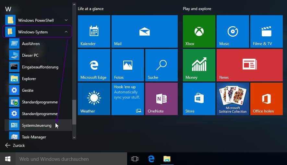Launch the OneNote tile

[161, 99]
